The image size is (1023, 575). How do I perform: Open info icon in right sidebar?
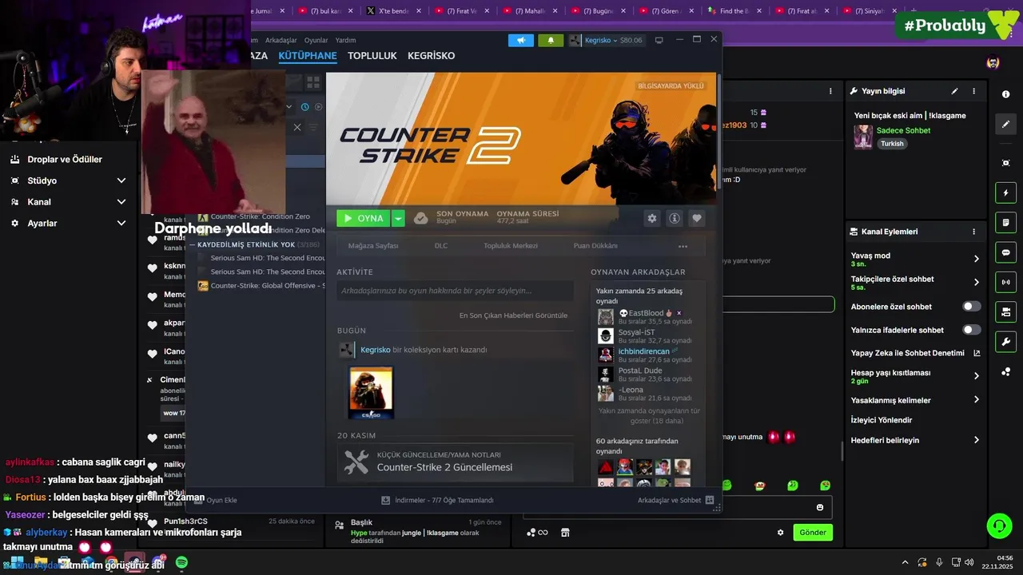click(x=1005, y=94)
